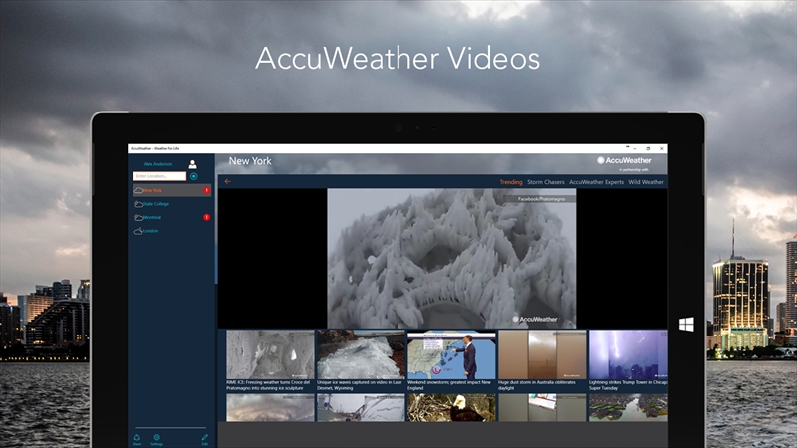Open Settings from the sidebar footer

[x=157, y=439]
